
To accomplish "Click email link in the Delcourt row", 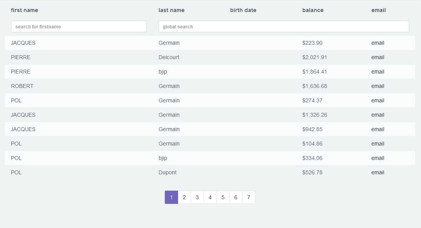I will [x=378, y=57].
